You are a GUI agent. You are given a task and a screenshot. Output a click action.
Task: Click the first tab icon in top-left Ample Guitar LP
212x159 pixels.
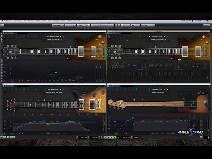[x=5, y=36]
